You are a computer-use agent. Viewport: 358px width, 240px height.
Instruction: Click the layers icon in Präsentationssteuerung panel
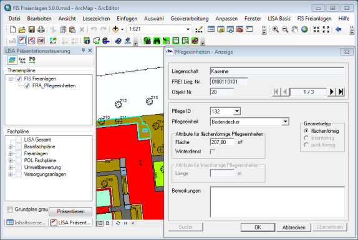pos(12,60)
